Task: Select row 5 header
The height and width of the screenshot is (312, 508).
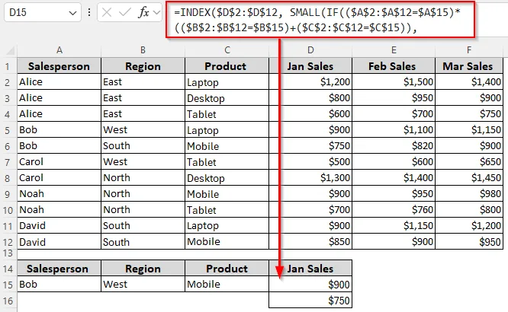Action: pos(8,130)
